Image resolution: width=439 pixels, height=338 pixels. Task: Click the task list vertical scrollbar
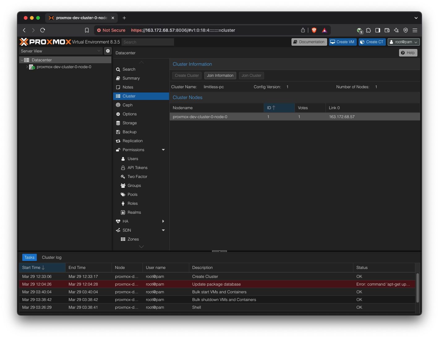click(417, 287)
